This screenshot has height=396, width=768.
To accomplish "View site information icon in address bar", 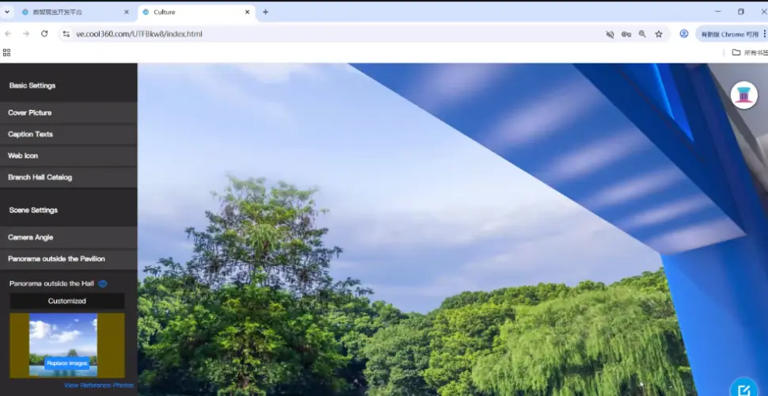I will click(67, 34).
